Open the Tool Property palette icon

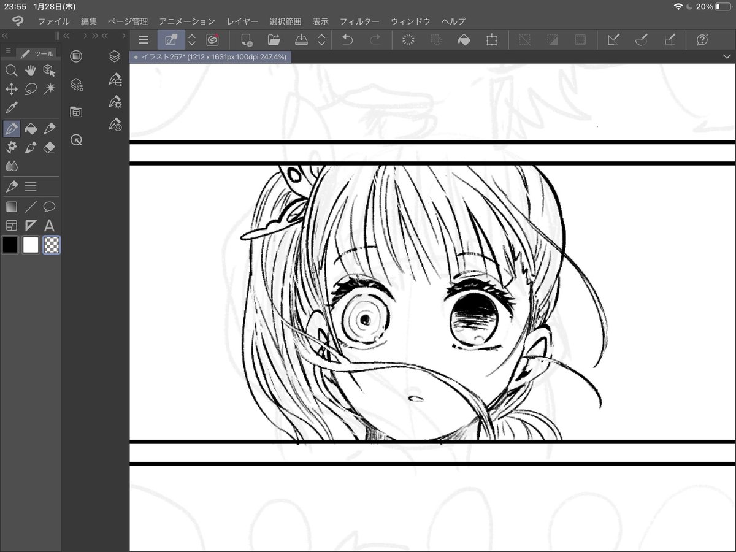point(114,102)
